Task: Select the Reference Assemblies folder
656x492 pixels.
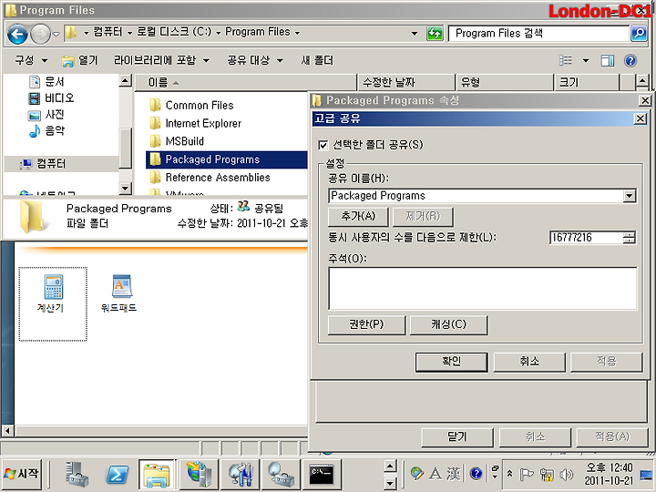Action: point(210,178)
